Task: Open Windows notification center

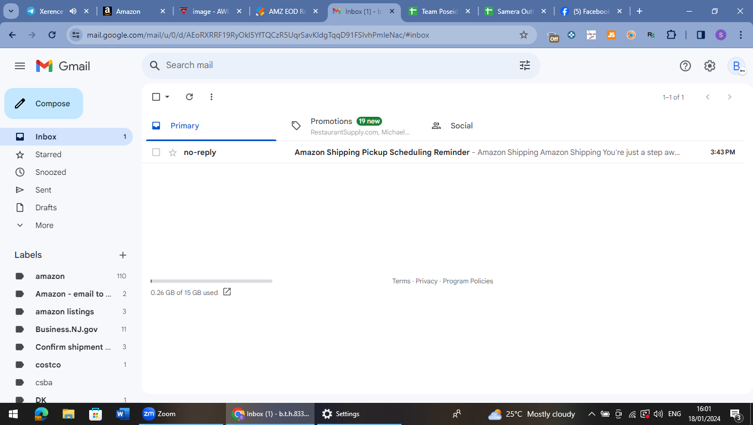Action: tap(736, 414)
